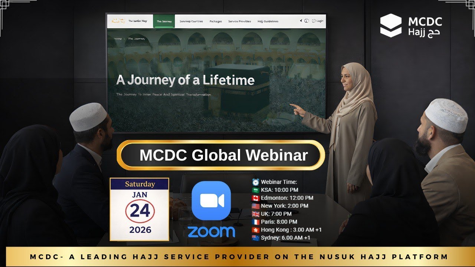
Task: Click 'Hong Kong : 3.00 AM +1' entry
Action: [291, 230]
